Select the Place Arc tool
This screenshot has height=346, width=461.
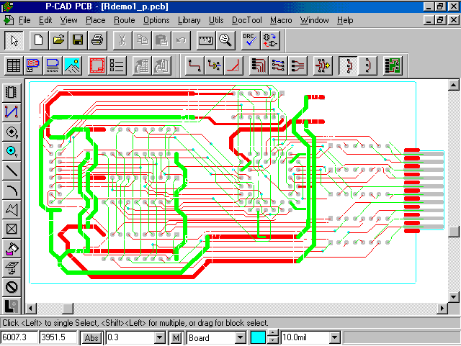click(x=12, y=190)
